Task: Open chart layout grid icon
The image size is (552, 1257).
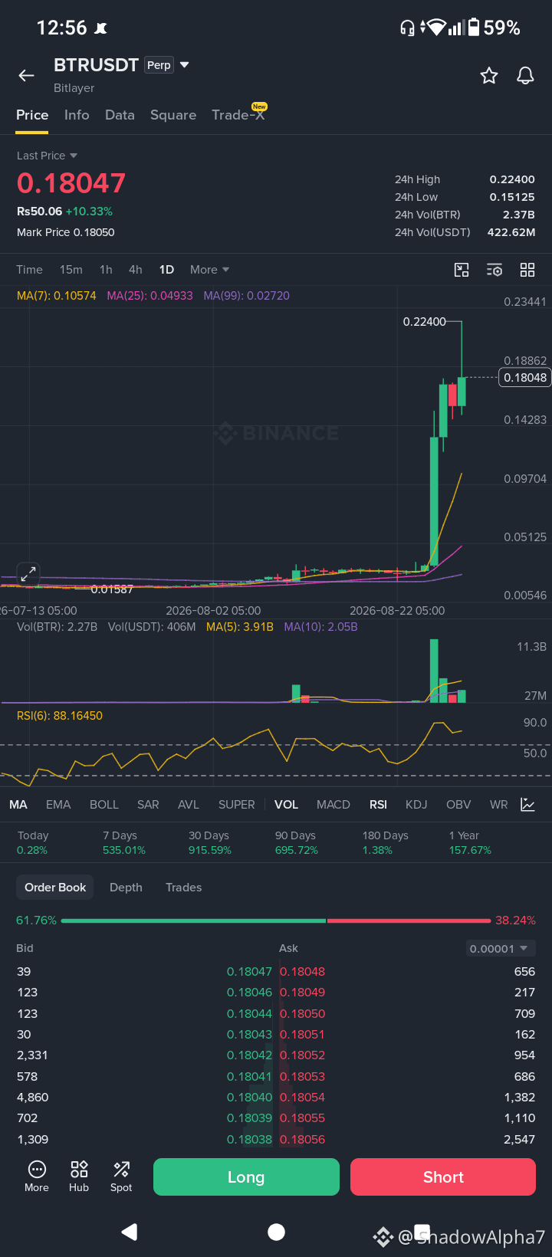Action: coord(527,270)
